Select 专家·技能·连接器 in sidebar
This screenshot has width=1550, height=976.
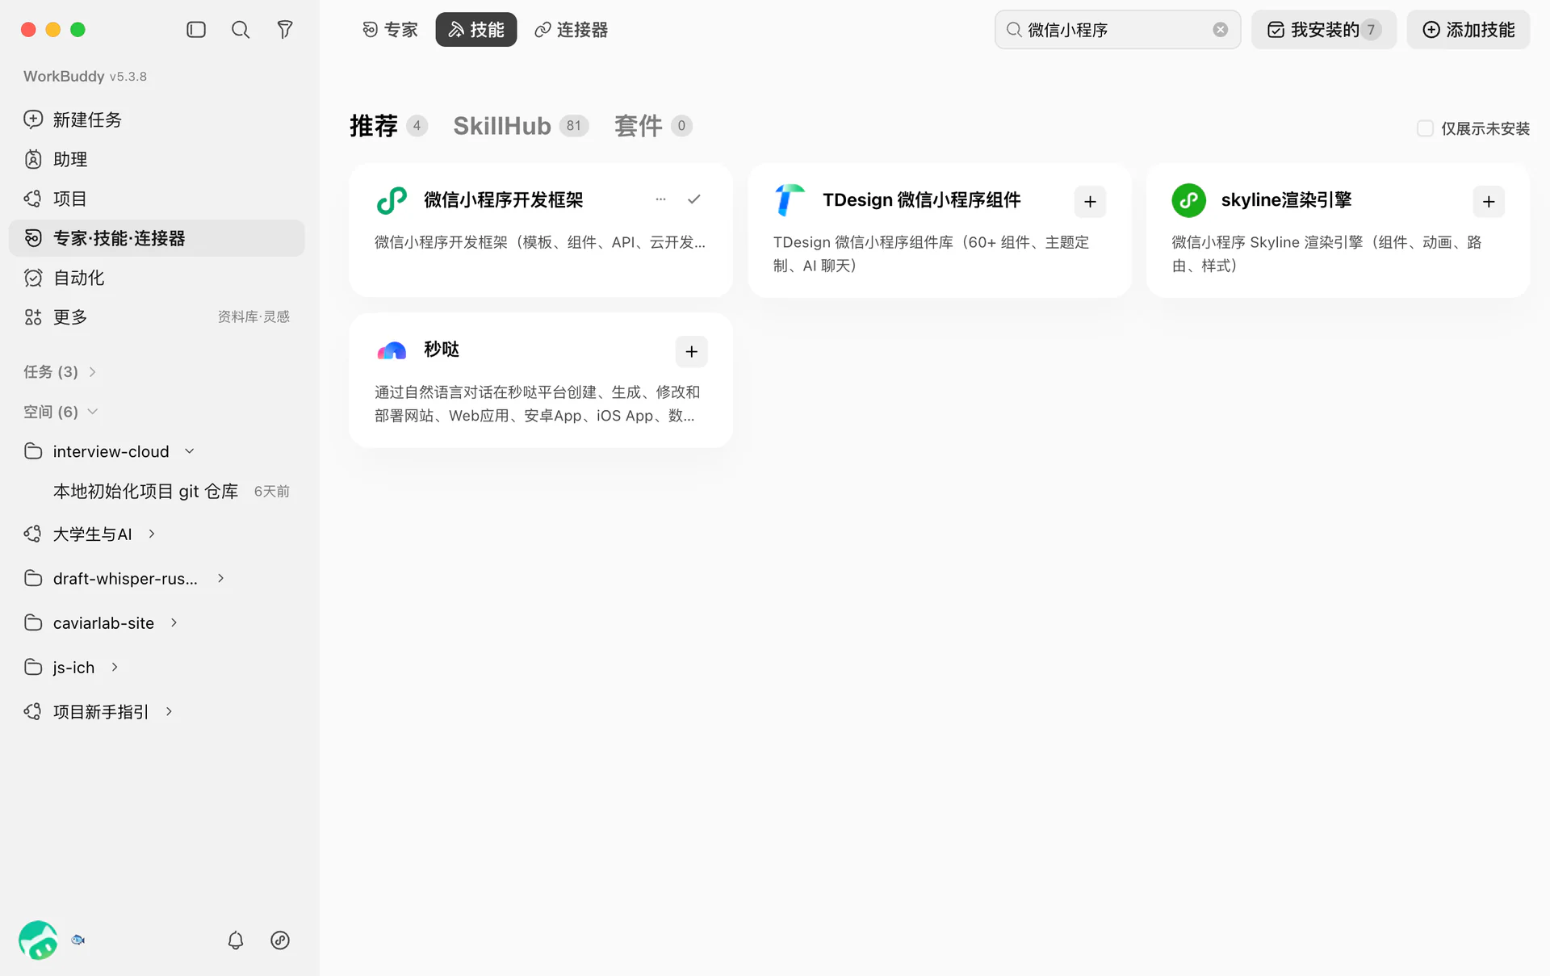pos(157,238)
